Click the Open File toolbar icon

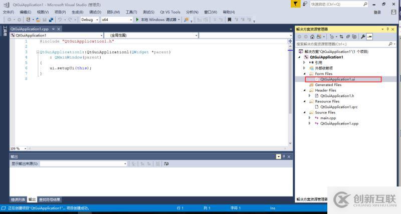point(38,19)
